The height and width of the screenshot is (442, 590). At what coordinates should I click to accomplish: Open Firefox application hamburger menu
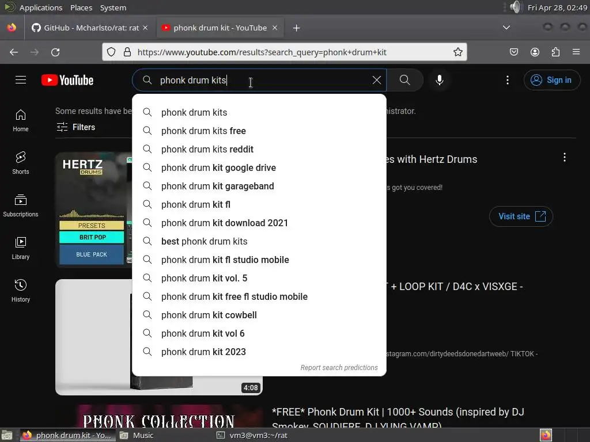[576, 52]
